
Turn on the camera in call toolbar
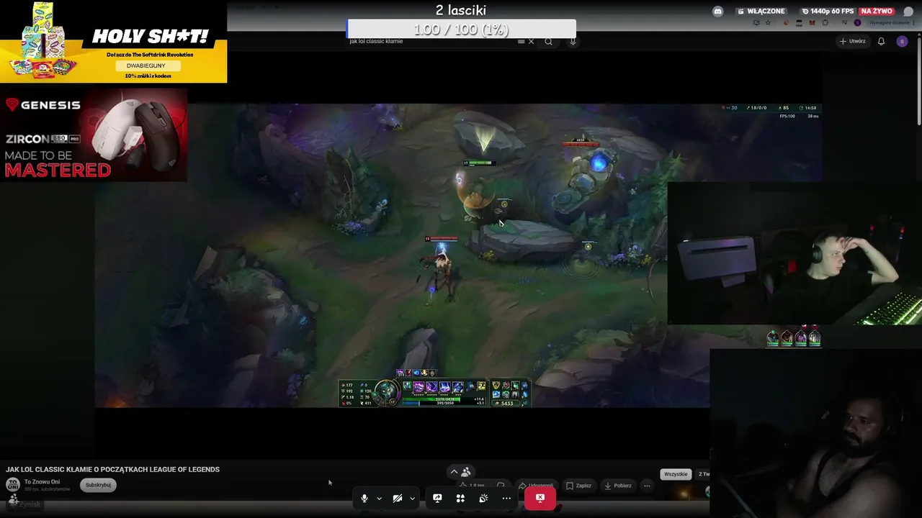click(x=397, y=498)
